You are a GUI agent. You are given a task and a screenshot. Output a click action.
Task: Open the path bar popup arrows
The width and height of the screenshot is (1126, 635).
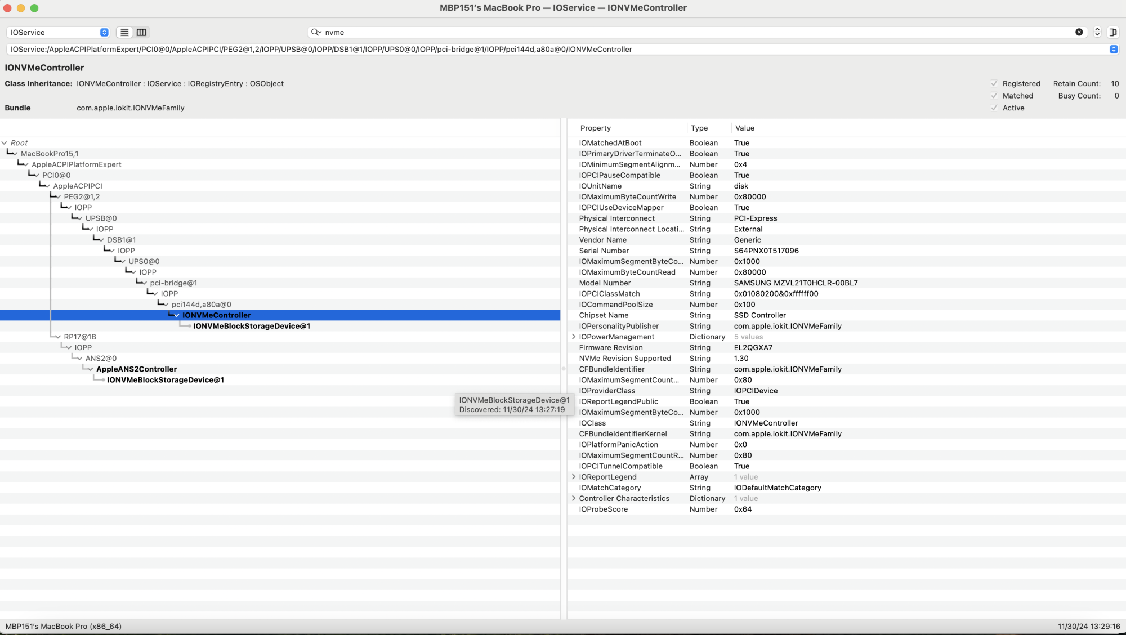[x=1113, y=50]
